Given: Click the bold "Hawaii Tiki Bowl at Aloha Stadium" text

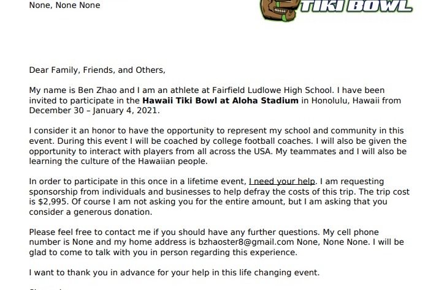Looking at the screenshot, I should pyautogui.click(x=220, y=100).
